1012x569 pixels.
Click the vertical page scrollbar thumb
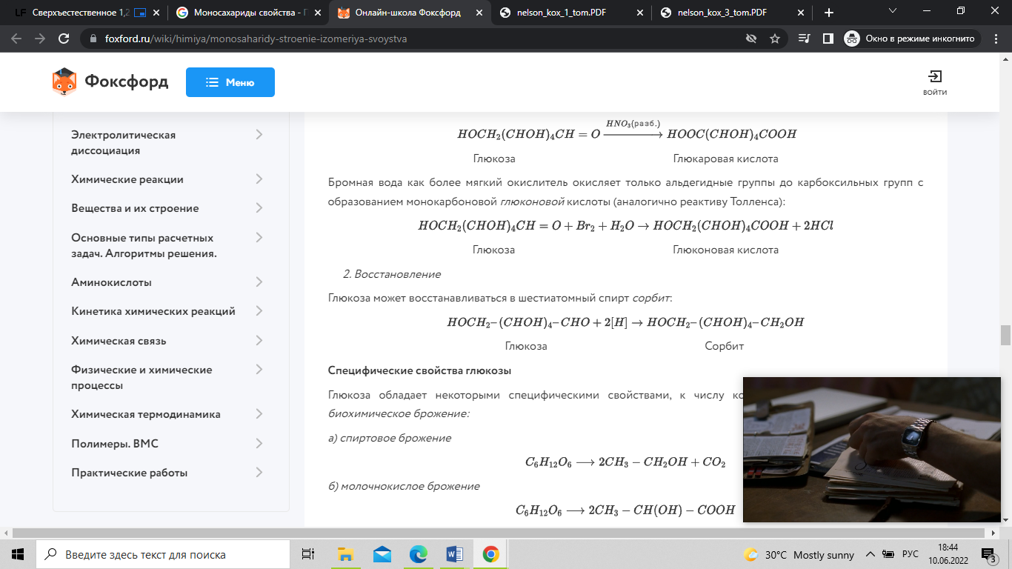(1005, 336)
